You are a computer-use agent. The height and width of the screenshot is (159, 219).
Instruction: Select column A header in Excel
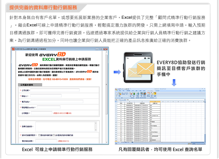[x=121, y=101]
